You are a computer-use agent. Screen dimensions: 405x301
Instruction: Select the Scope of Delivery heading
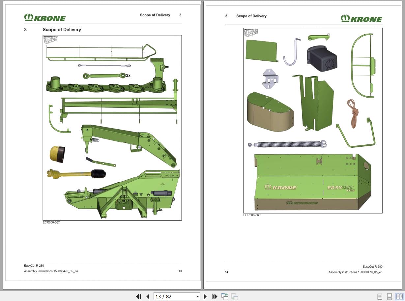[62, 29]
